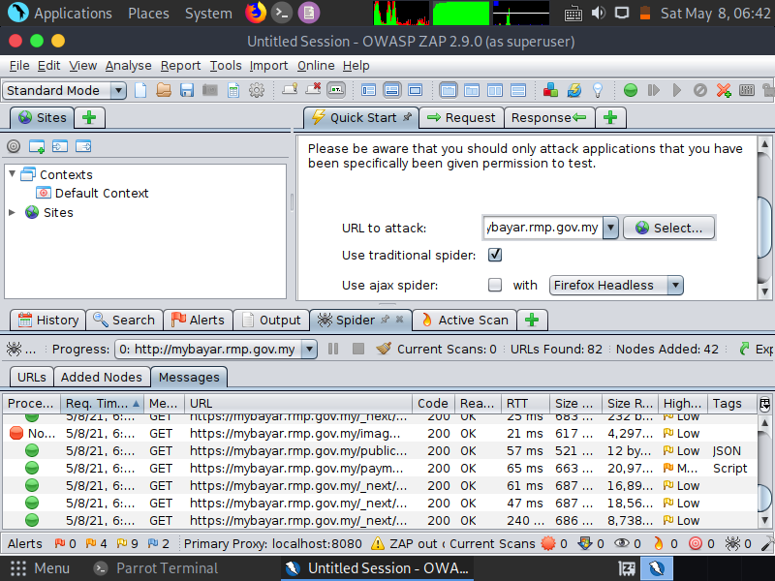This screenshot has width=775, height=581.
Task: Add new tab beside Sites tab
Action: point(89,117)
